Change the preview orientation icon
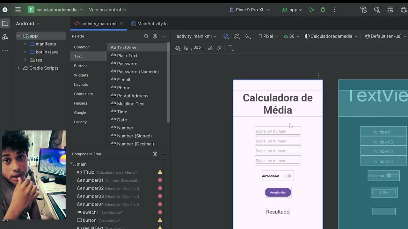The image size is (408, 229). pos(237,36)
